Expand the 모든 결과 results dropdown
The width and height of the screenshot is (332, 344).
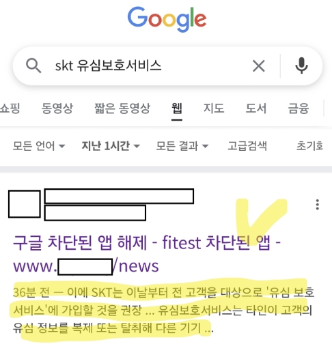pos(182,146)
